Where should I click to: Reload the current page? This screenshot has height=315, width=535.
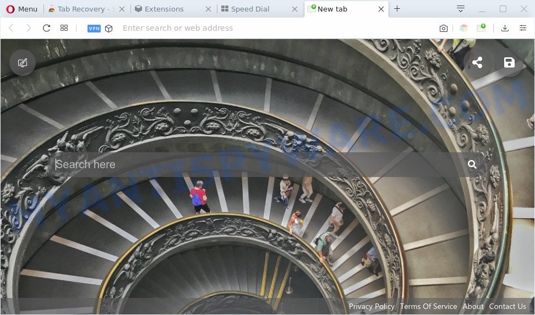(46, 28)
